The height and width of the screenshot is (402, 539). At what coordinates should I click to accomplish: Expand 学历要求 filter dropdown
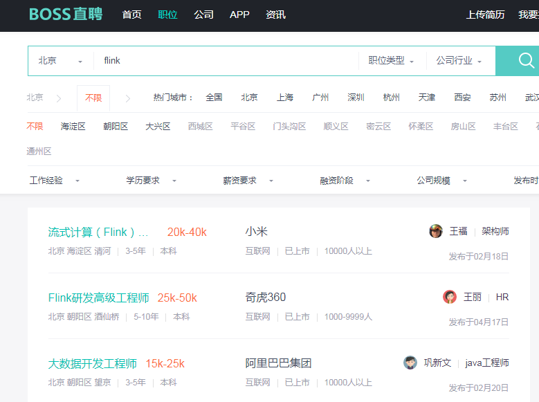tap(152, 181)
